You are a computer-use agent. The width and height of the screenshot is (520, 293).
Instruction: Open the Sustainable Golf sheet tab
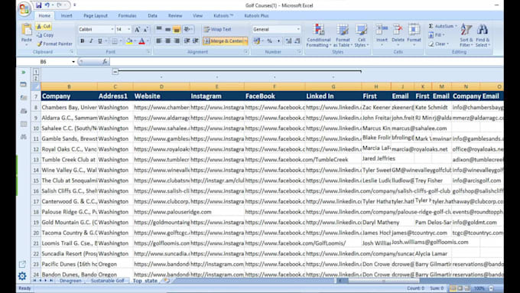(107, 281)
